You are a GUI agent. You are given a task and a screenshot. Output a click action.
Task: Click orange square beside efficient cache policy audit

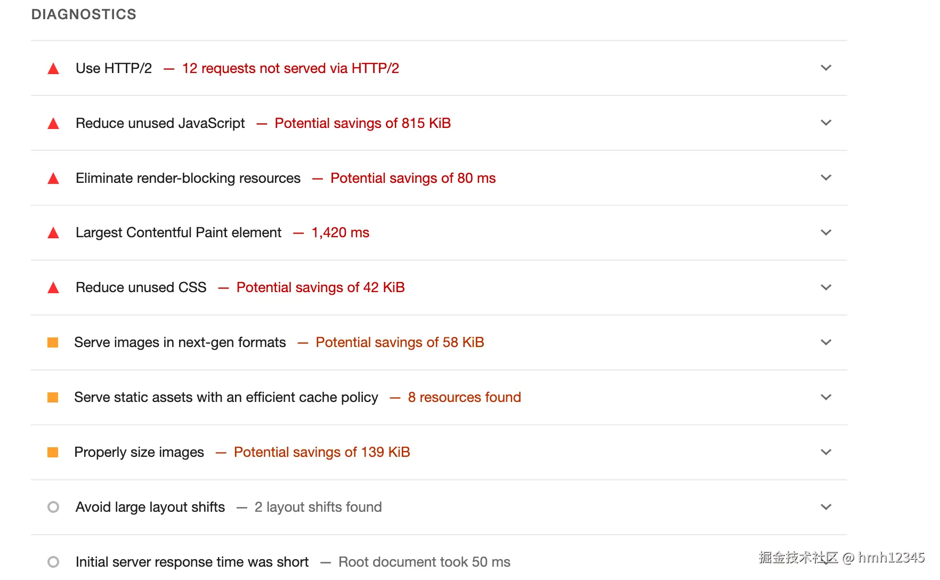(53, 397)
